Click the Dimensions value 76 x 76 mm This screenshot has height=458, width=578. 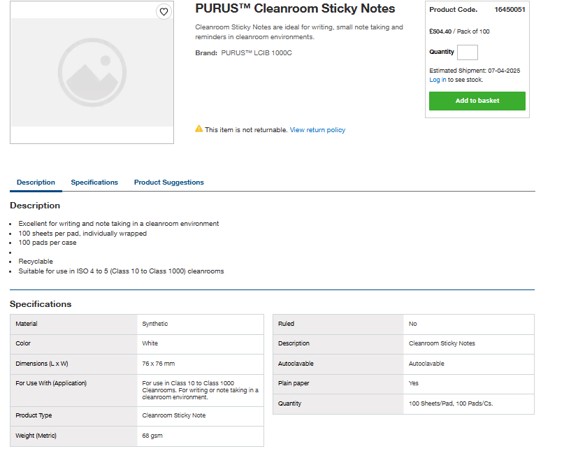pos(159,364)
